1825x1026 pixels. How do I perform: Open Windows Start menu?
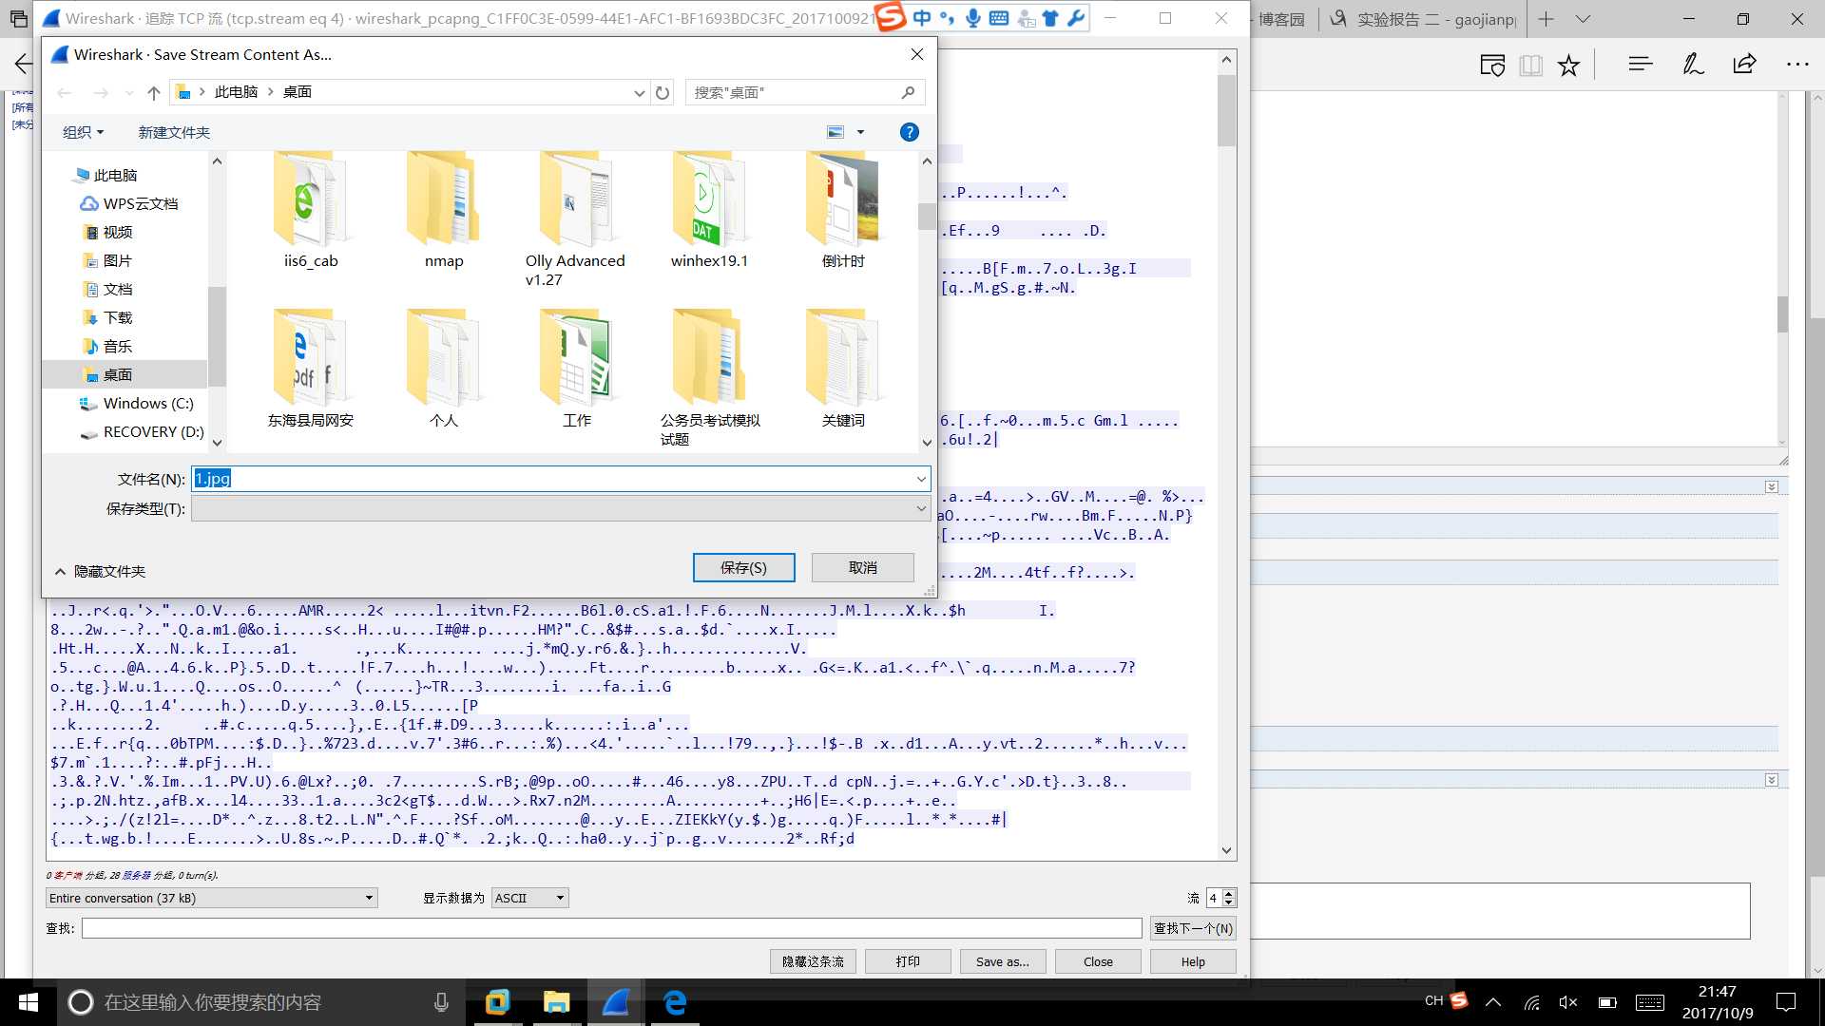[28, 1002]
